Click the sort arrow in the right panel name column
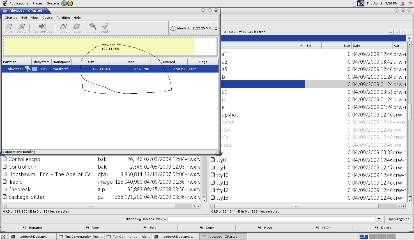The height and width of the screenshot is (240, 414). tap(301, 46)
